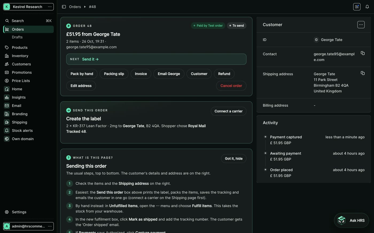The width and height of the screenshot is (374, 233).
Task: Open Search in the sidebar
Action: point(28,21)
